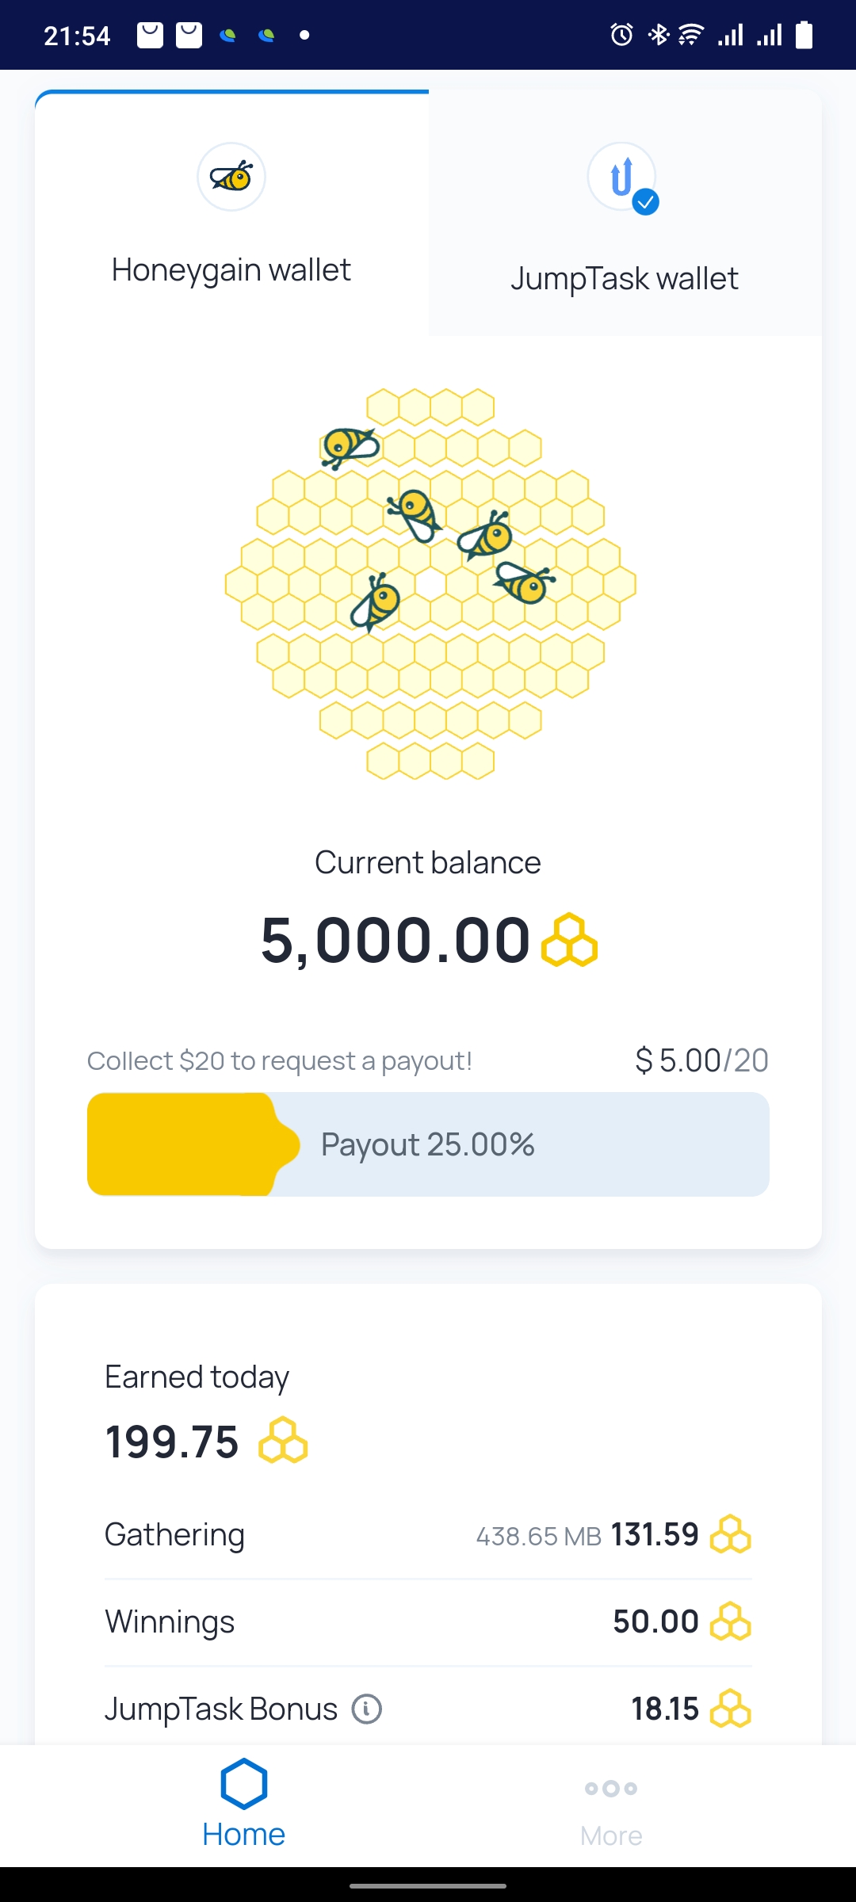Open the JumpTask Bonus info icon
This screenshot has height=1902, width=856.
point(367,1709)
